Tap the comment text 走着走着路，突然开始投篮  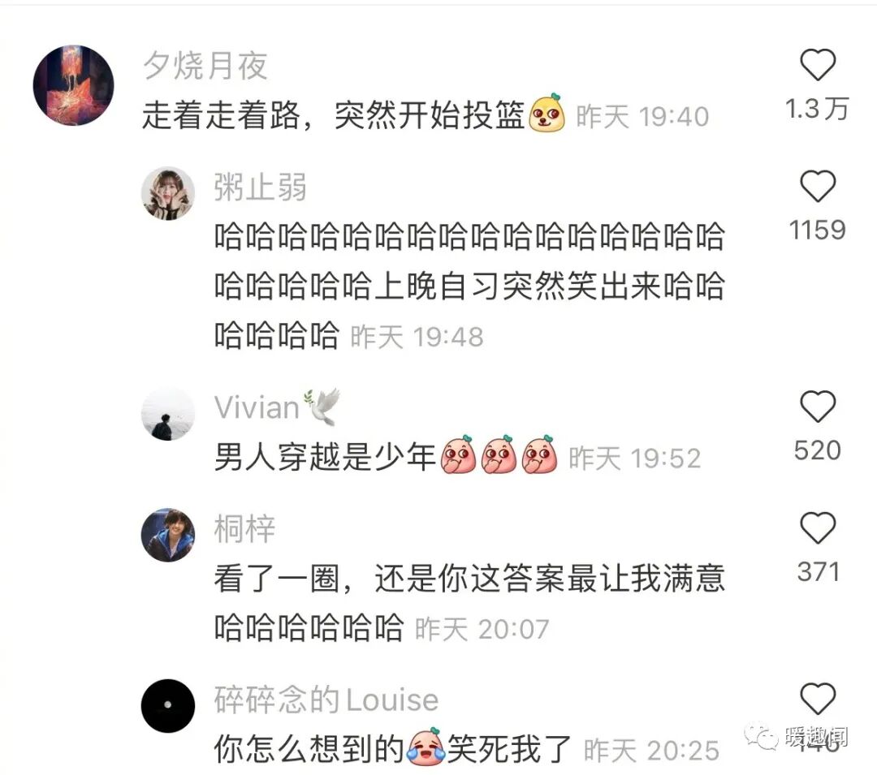click(x=334, y=116)
